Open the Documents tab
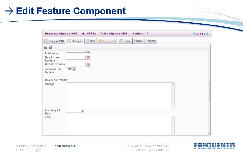 [x=107, y=41]
